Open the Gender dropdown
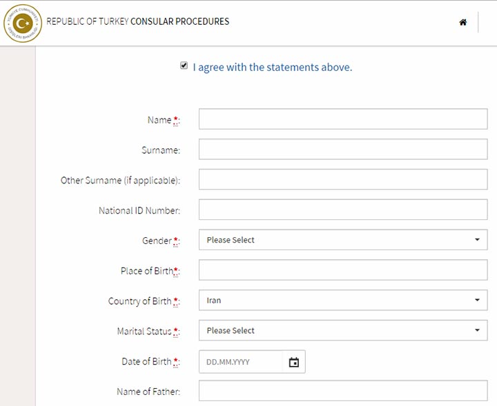The width and height of the screenshot is (497, 406). point(343,240)
